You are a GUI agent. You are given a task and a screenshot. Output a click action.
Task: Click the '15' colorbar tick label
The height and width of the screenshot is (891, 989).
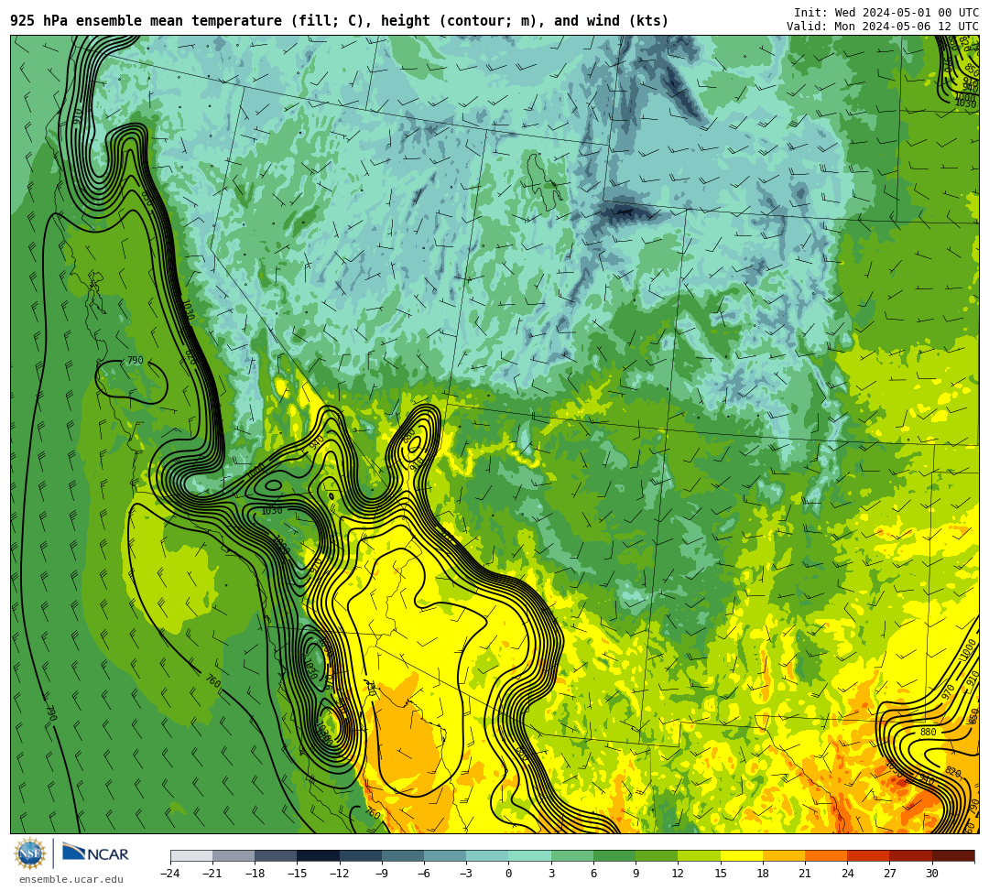click(721, 874)
